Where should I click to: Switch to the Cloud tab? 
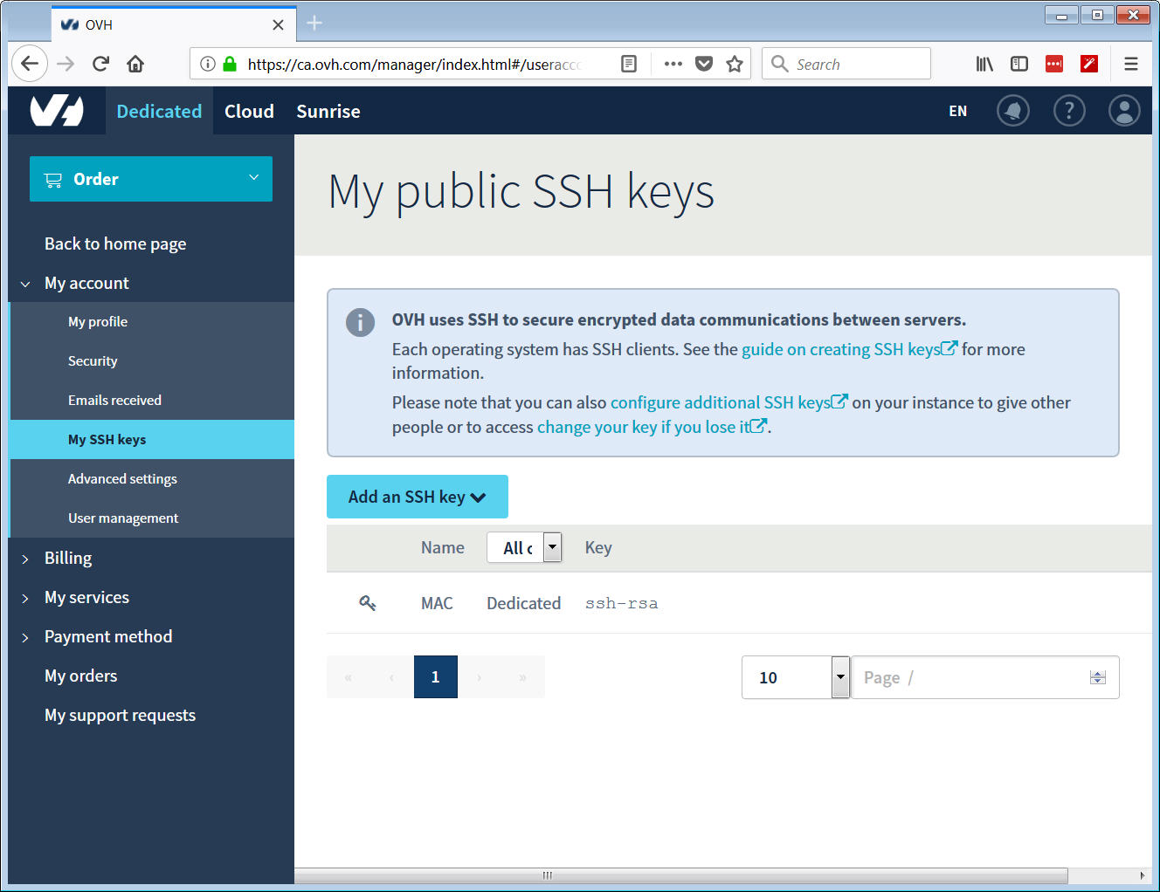[x=249, y=111]
